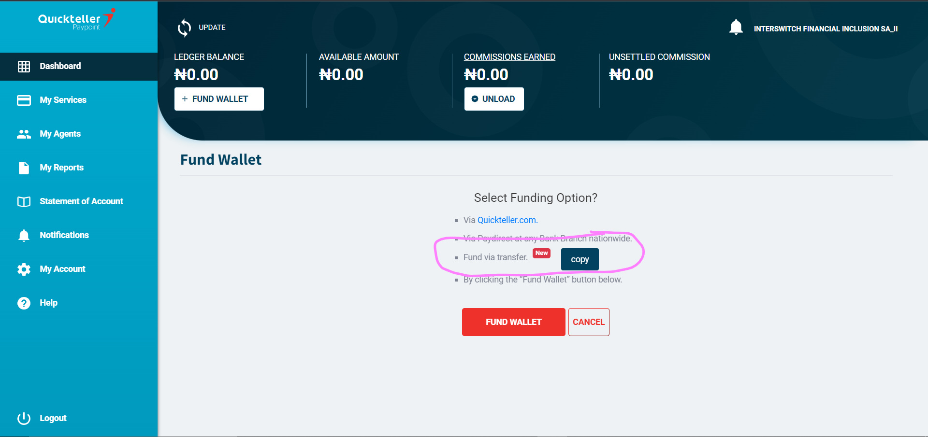Click the Dashboard grid icon

[24, 67]
